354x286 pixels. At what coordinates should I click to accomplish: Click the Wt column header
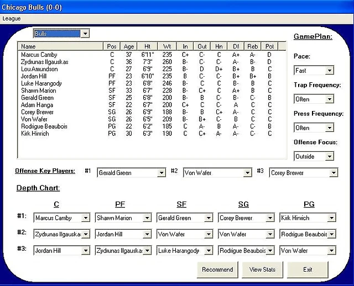[x=167, y=46]
